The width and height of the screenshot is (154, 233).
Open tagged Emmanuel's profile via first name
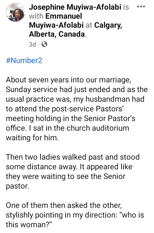tap(64, 16)
